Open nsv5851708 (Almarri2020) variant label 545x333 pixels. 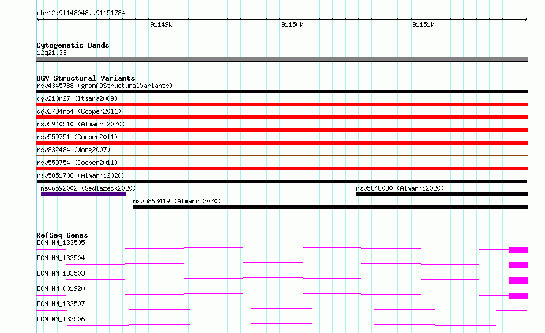tap(81, 175)
